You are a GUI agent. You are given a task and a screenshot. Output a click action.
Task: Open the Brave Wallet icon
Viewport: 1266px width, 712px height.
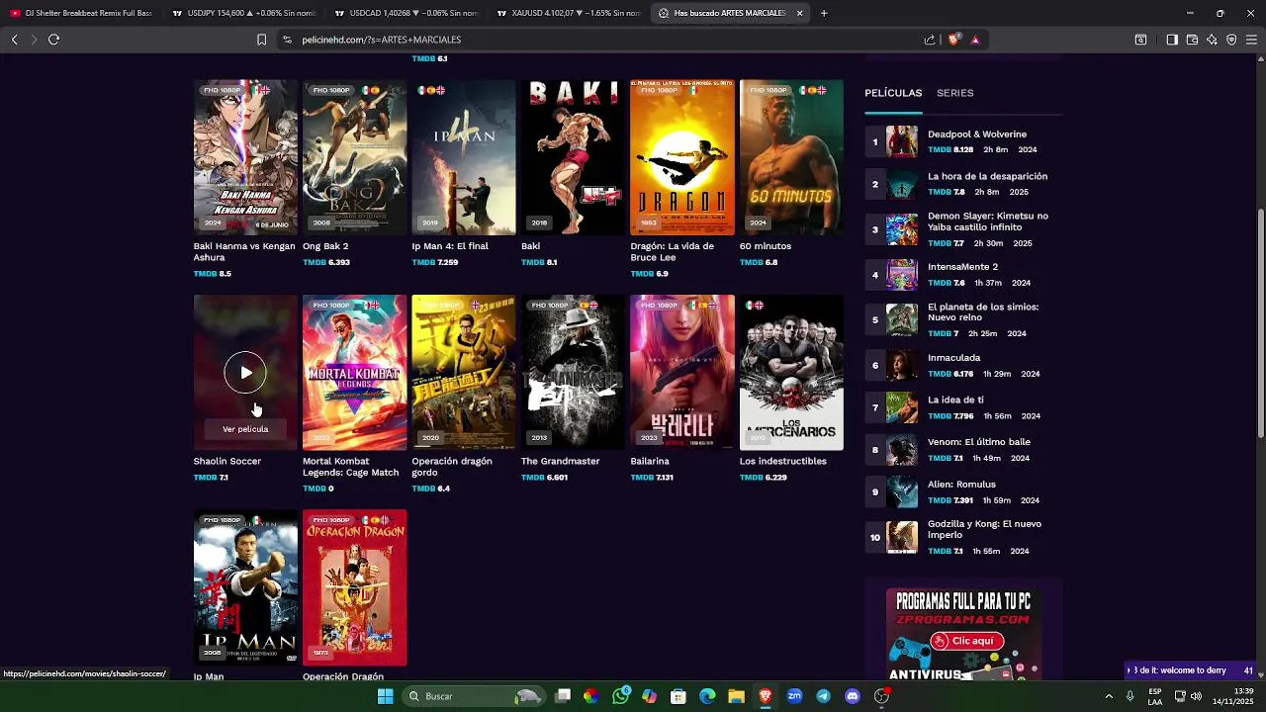(x=1192, y=40)
